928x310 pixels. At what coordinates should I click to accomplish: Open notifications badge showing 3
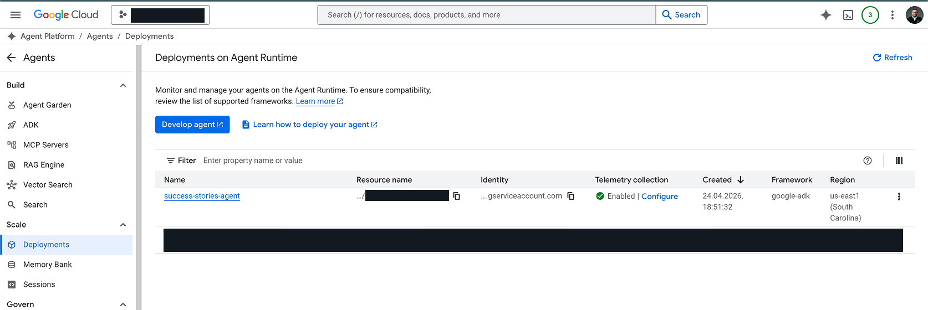click(870, 15)
